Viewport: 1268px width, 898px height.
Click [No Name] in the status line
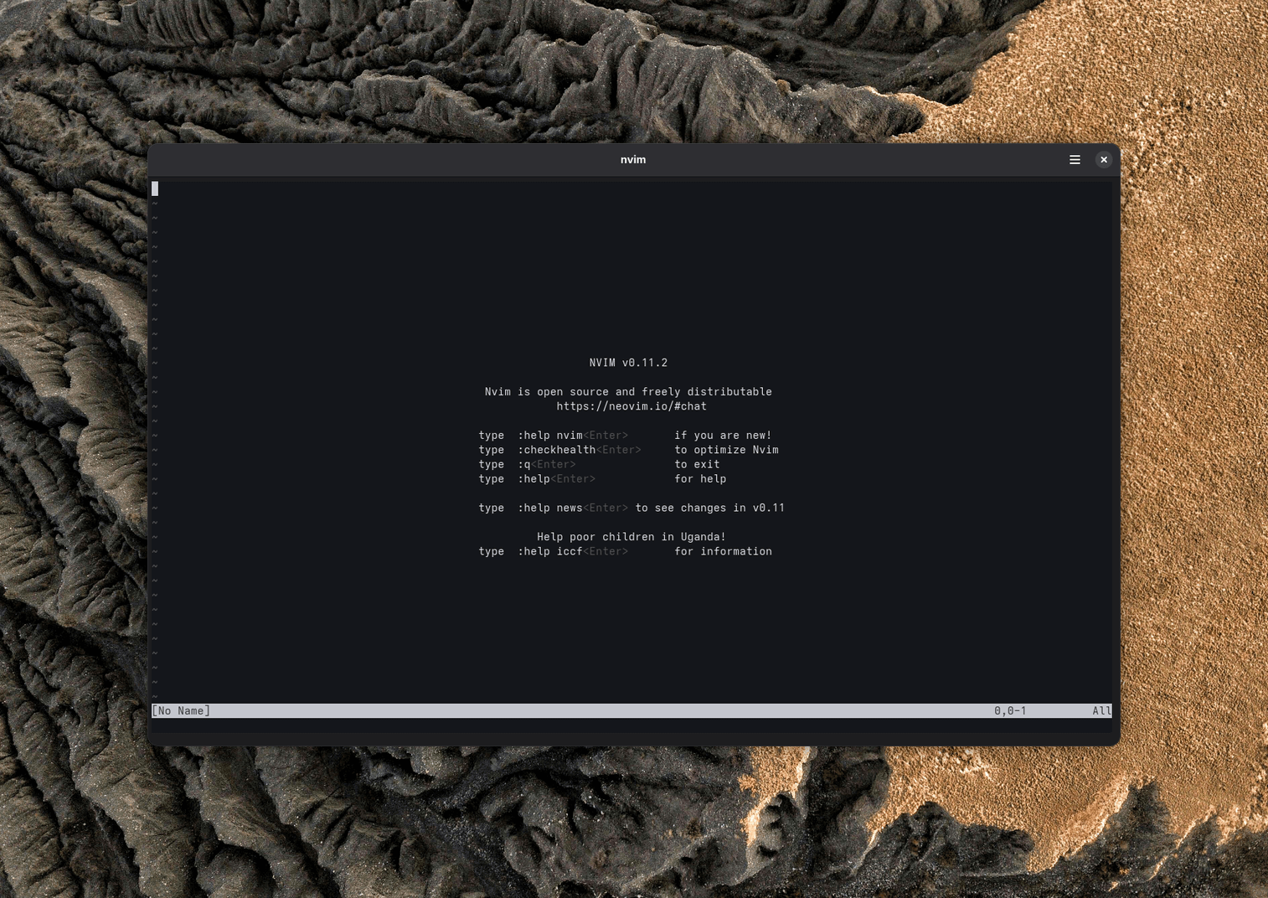[x=181, y=711]
